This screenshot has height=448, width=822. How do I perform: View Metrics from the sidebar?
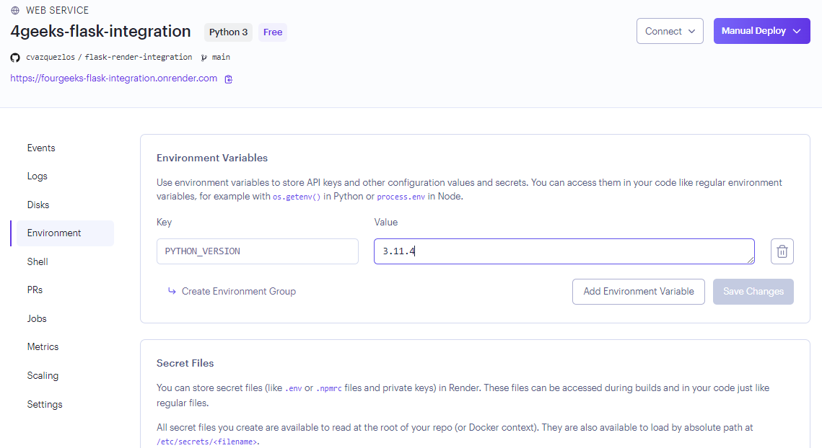pyautogui.click(x=43, y=347)
